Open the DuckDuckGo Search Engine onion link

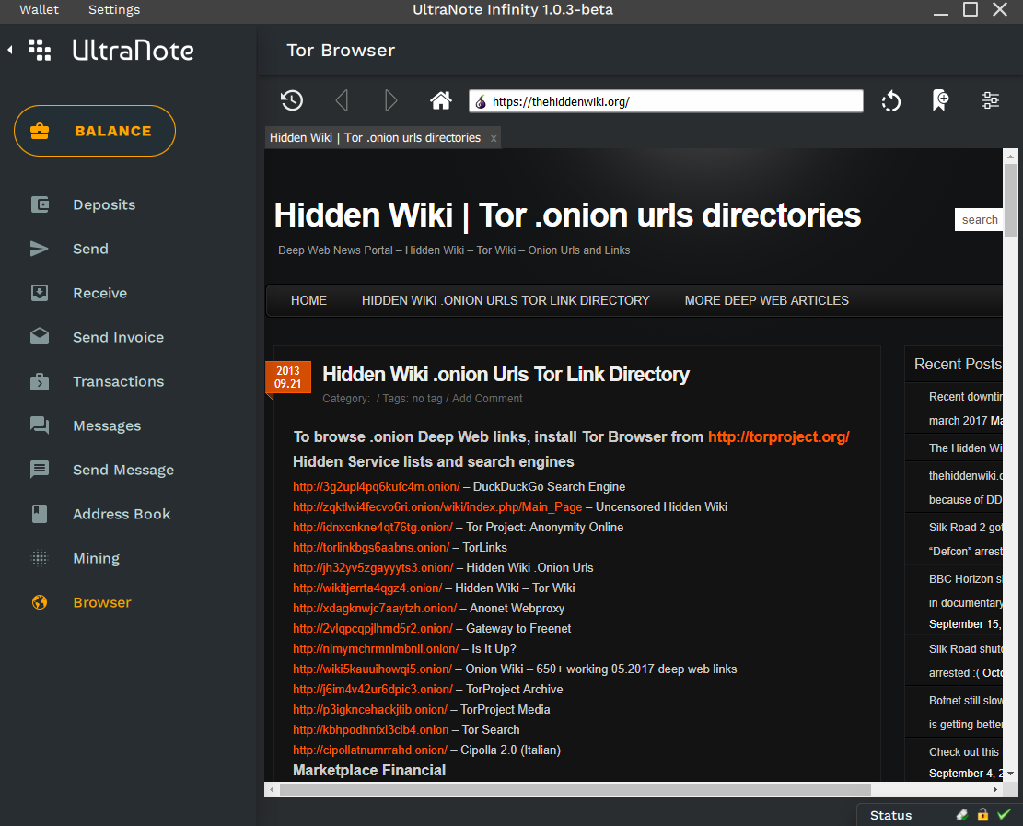coord(377,487)
